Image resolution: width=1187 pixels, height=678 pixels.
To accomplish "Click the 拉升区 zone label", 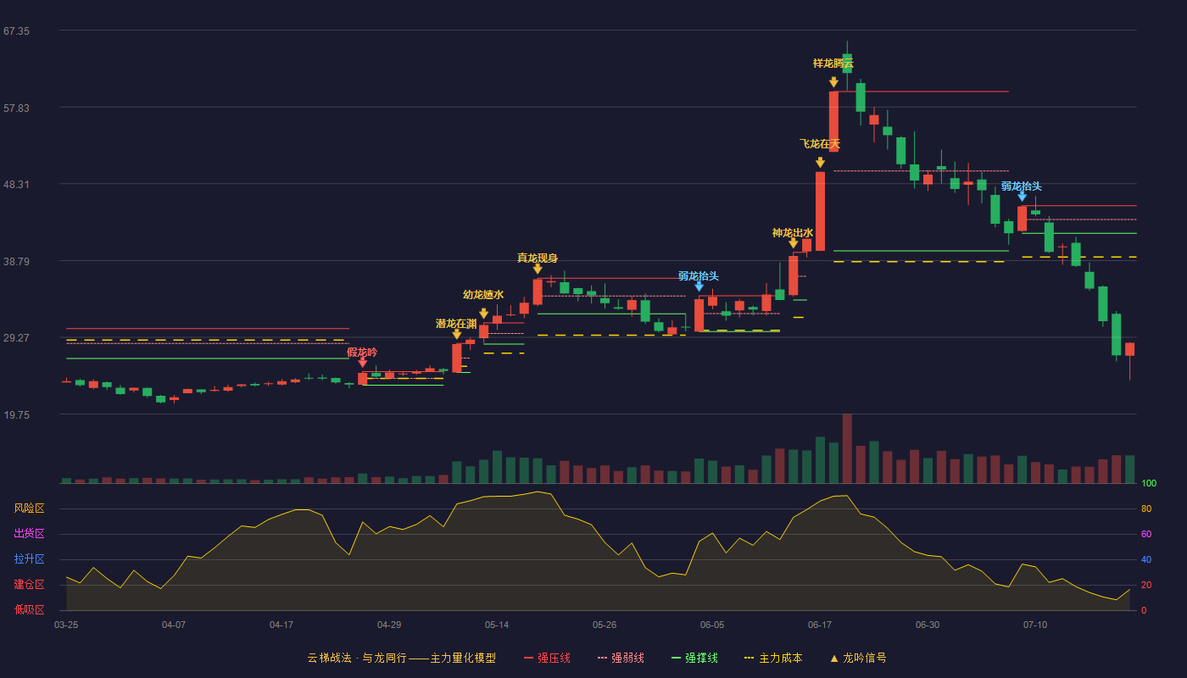I will point(29,559).
